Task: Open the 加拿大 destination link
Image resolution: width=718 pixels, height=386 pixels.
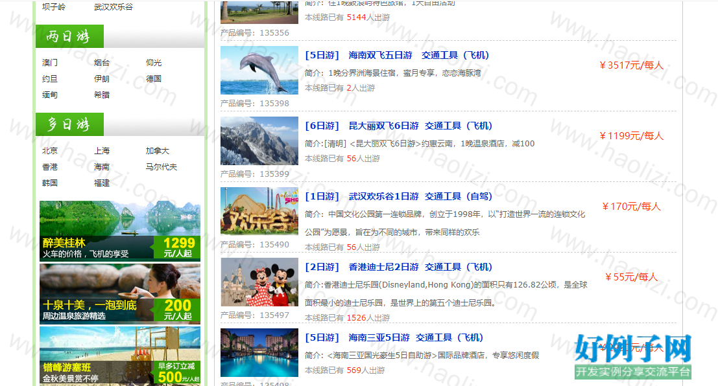Action: 158,151
